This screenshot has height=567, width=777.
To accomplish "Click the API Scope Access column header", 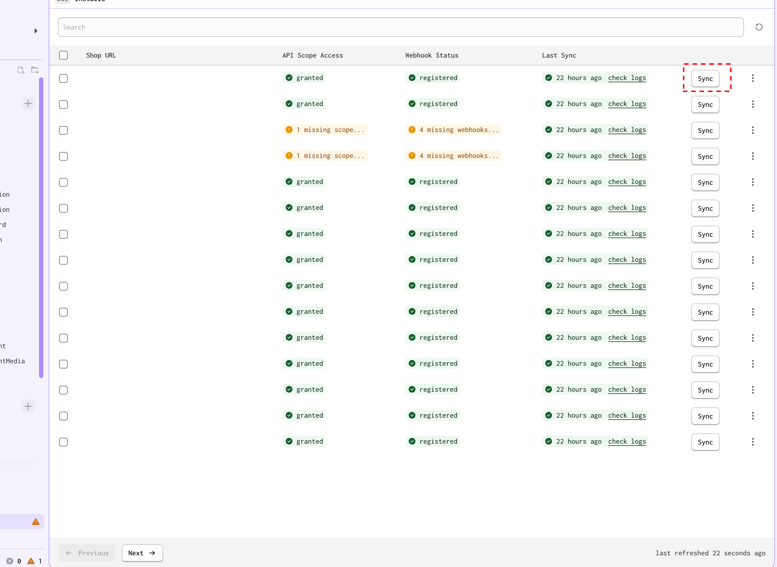I will [312, 55].
